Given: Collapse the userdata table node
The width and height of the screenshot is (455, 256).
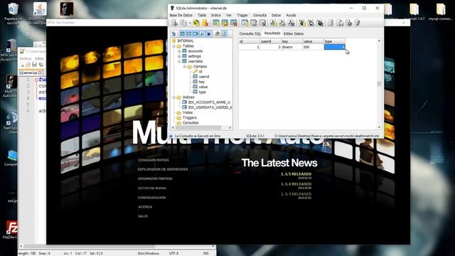Looking at the screenshot, I should tap(179, 61).
